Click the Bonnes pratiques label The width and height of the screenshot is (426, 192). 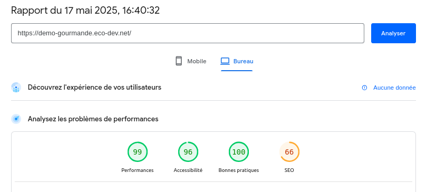[238, 170]
